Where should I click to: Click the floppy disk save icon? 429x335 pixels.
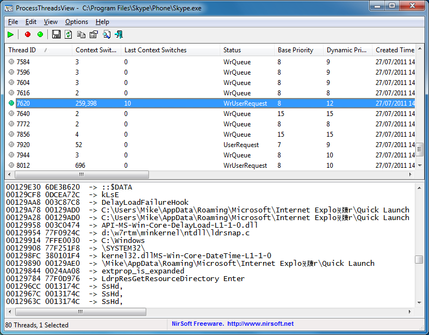pos(56,34)
